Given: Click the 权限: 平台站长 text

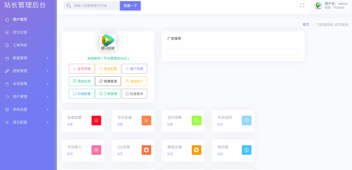Looking at the screenshot, I should click(x=334, y=8).
